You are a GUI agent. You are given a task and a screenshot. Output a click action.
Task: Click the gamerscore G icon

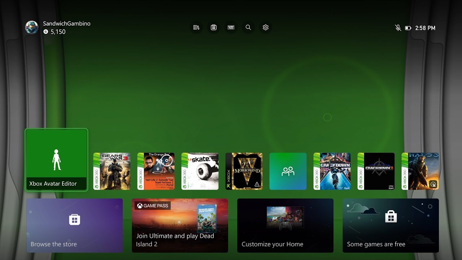tap(46, 32)
